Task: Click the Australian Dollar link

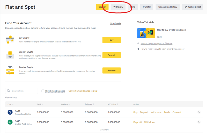Action: pyautogui.click(x=23, y=114)
